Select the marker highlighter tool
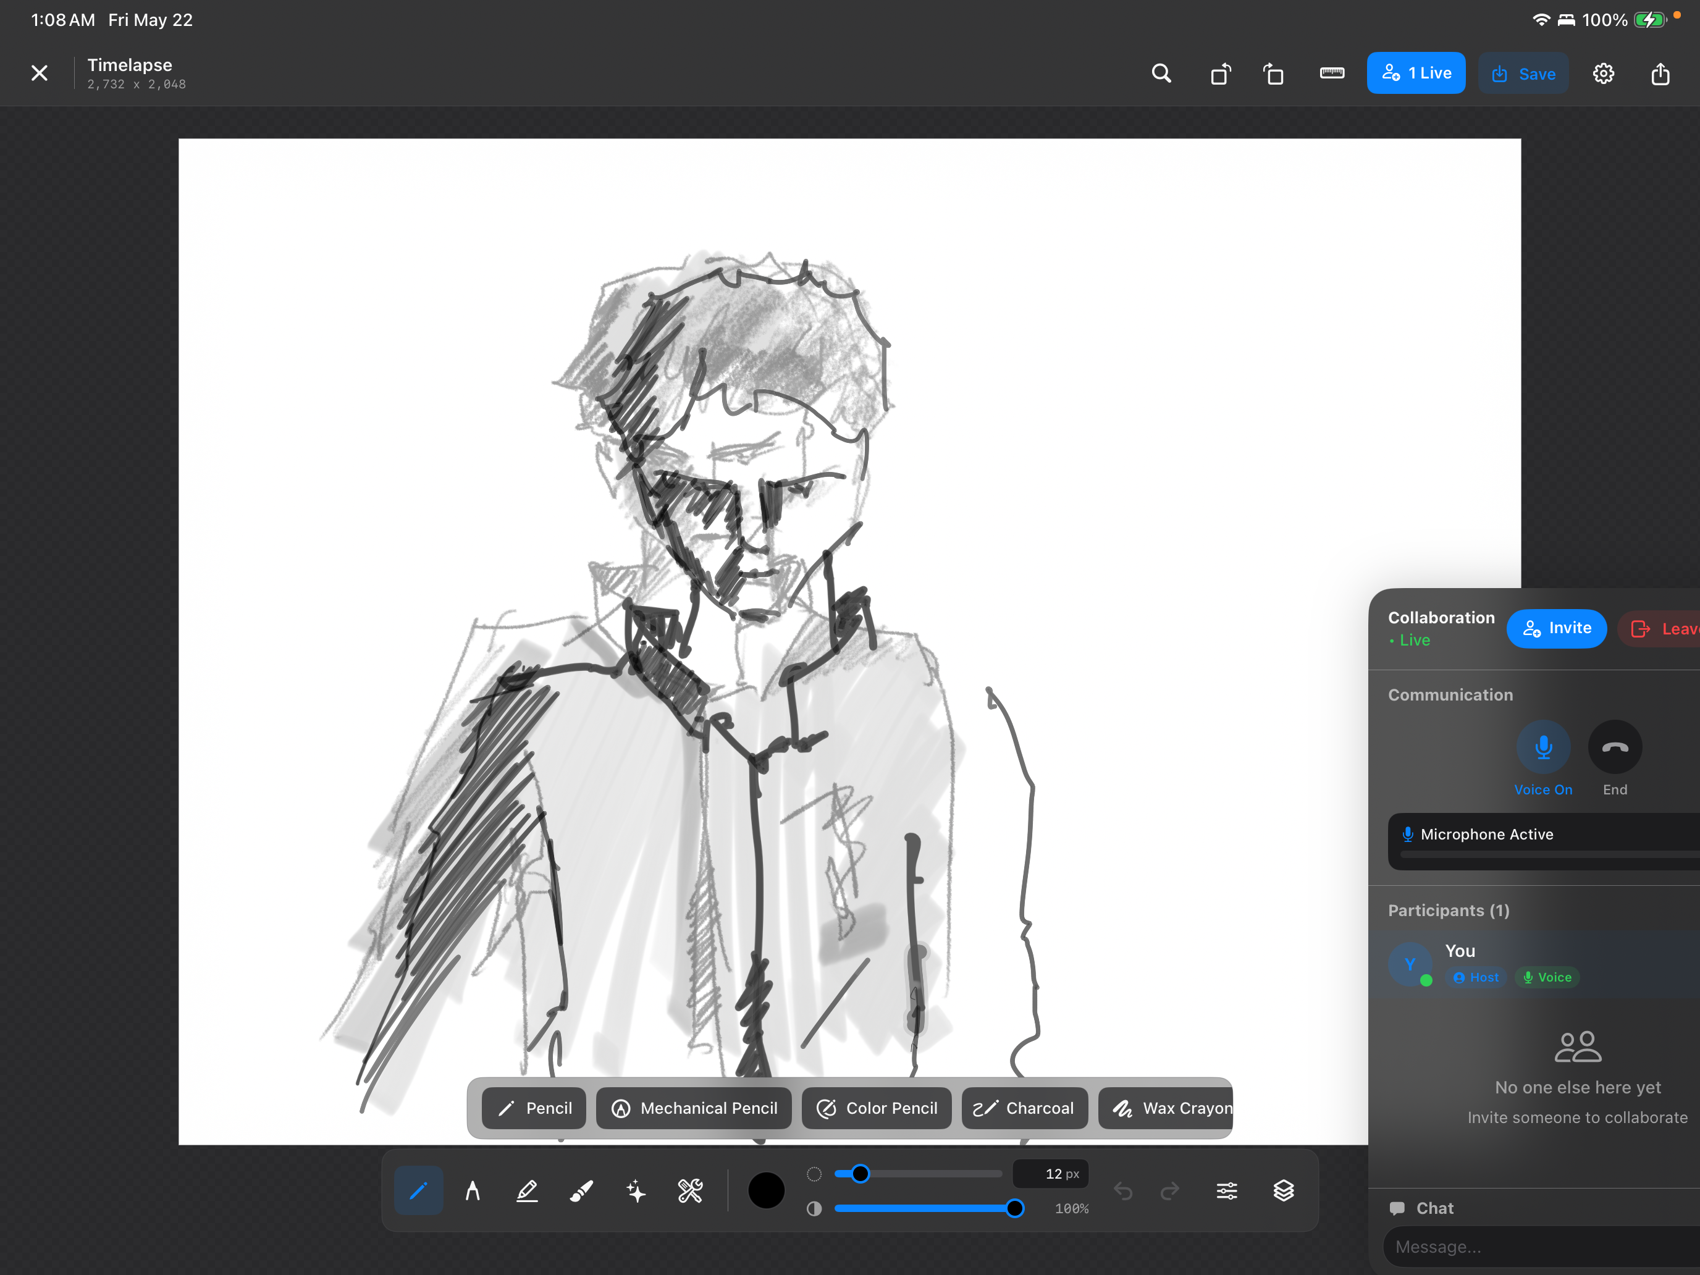The height and width of the screenshot is (1275, 1700). pos(527,1190)
